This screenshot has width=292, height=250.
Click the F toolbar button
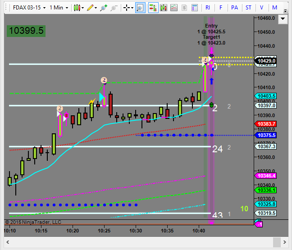click(x=221, y=8)
